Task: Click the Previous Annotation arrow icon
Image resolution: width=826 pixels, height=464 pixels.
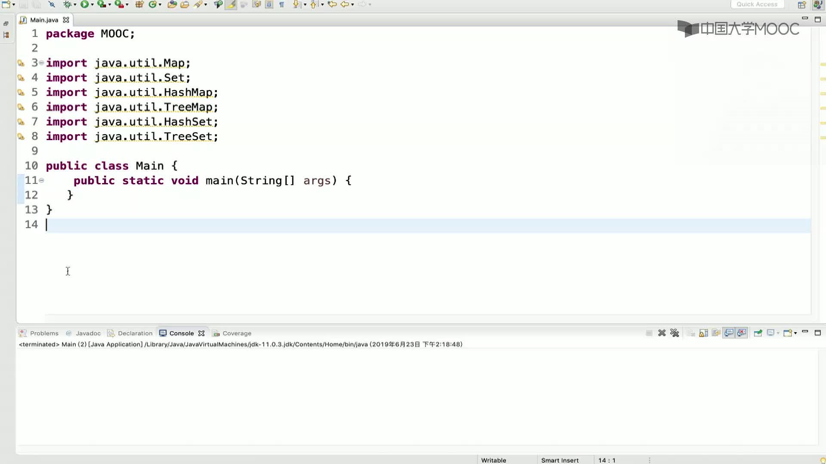Action: (314, 4)
